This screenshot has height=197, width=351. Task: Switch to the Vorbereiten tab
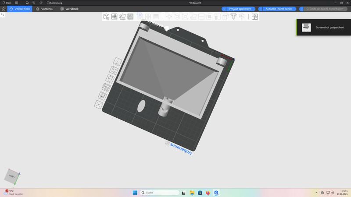(x=20, y=9)
